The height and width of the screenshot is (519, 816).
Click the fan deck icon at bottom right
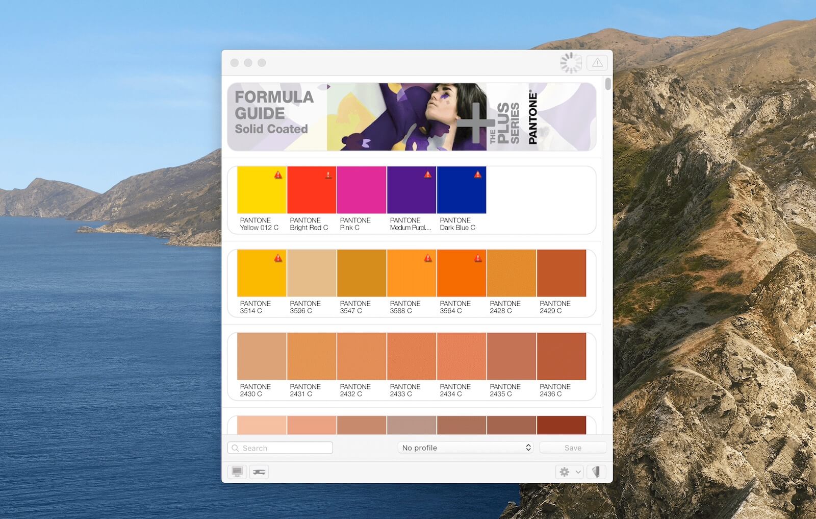click(596, 472)
